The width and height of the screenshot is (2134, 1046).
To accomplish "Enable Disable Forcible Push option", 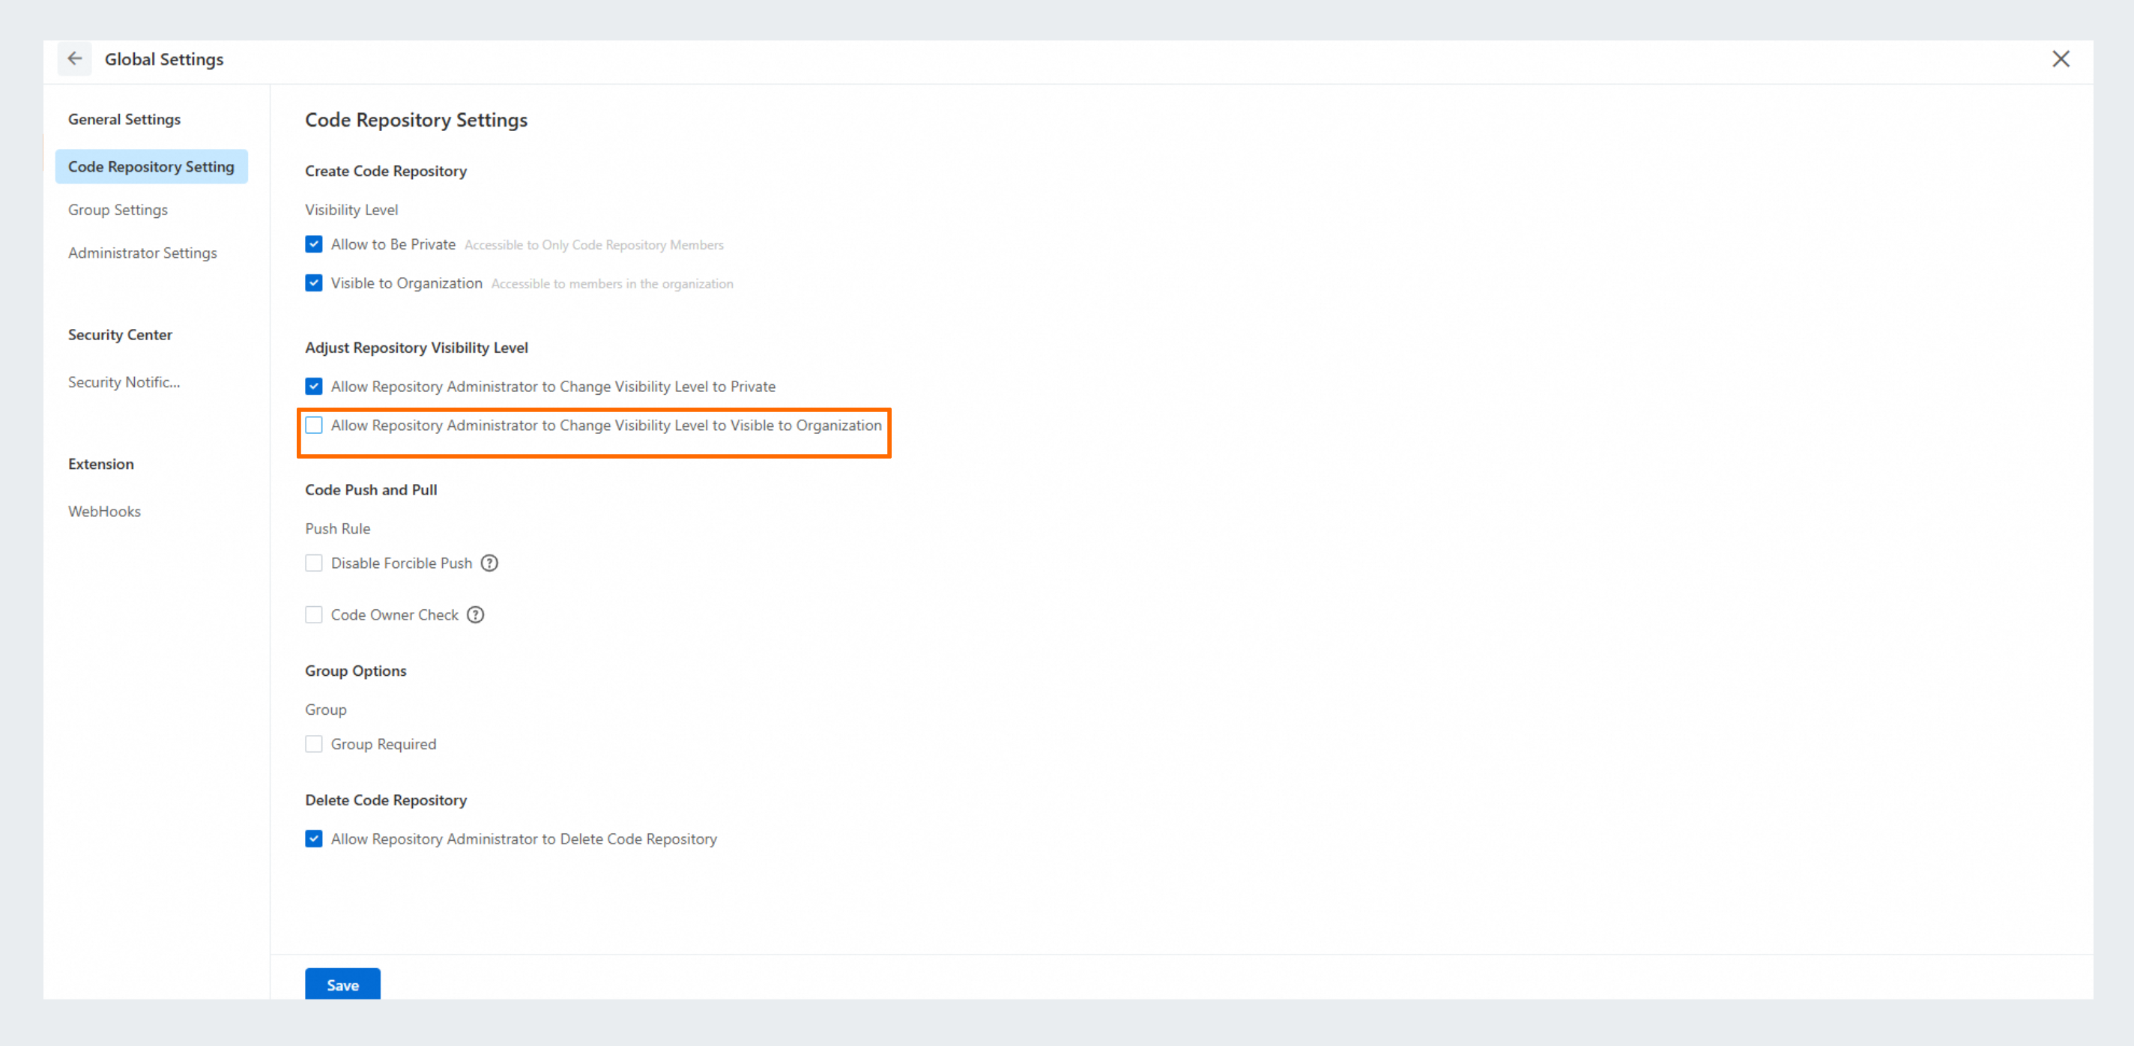I will pos(314,563).
